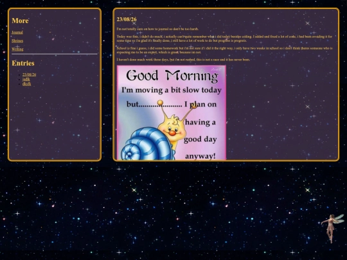This screenshot has height=260, width=347.
Task: Select the paragraph starting 'Today was fine'
Action: pyautogui.click(x=225, y=39)
